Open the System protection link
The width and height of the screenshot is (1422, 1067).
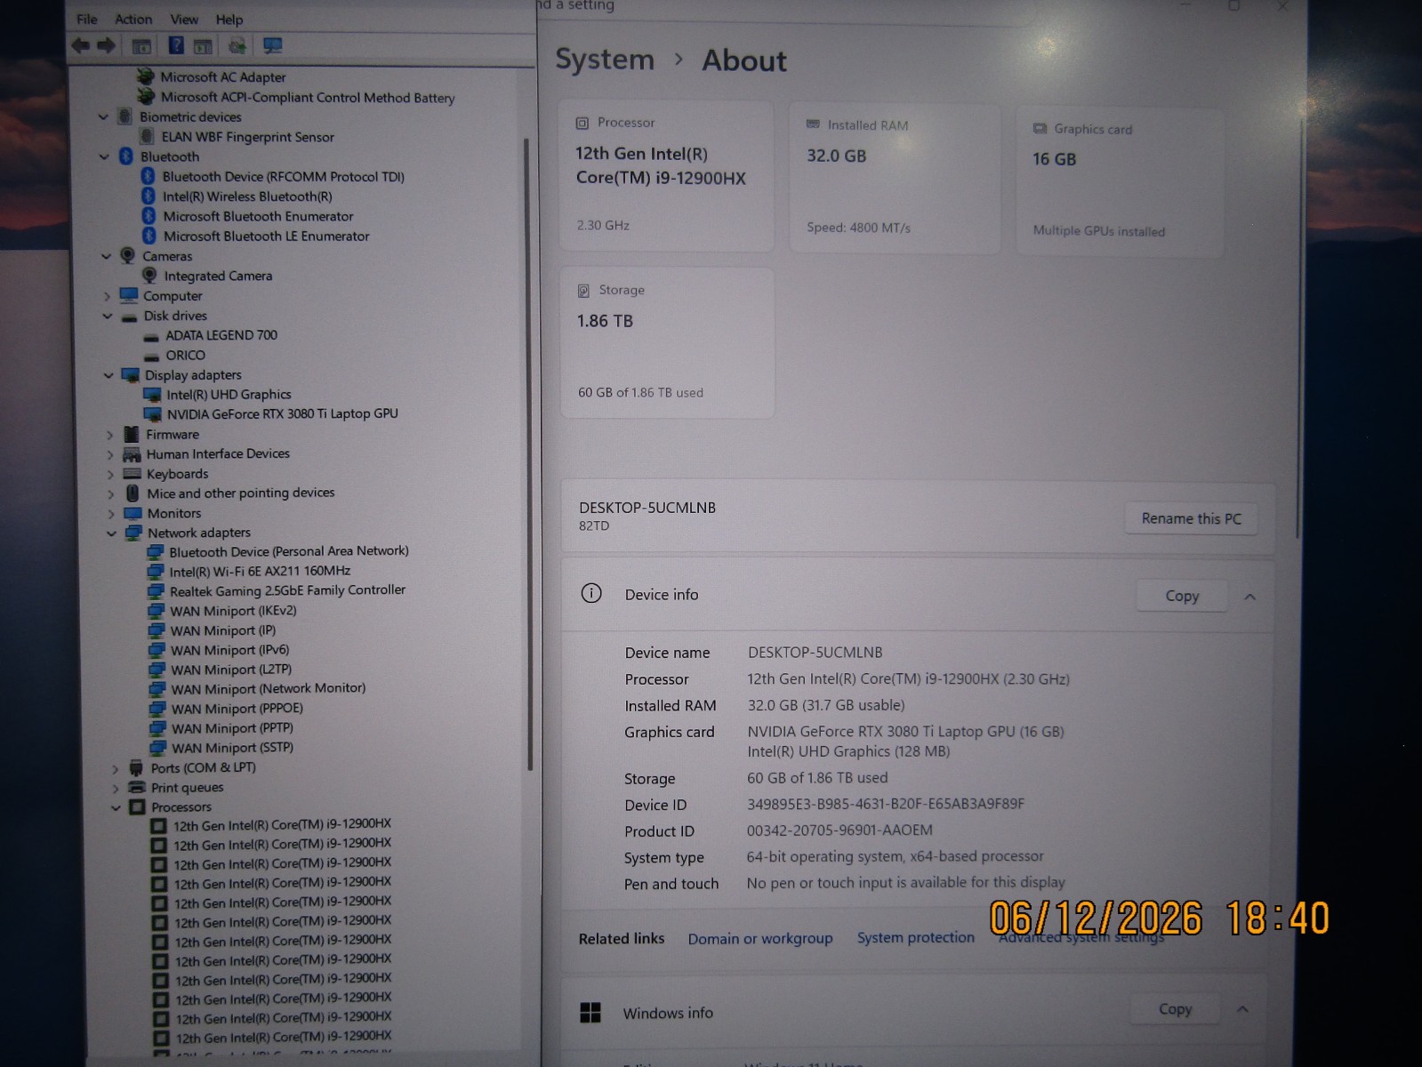tap(915, 937)
